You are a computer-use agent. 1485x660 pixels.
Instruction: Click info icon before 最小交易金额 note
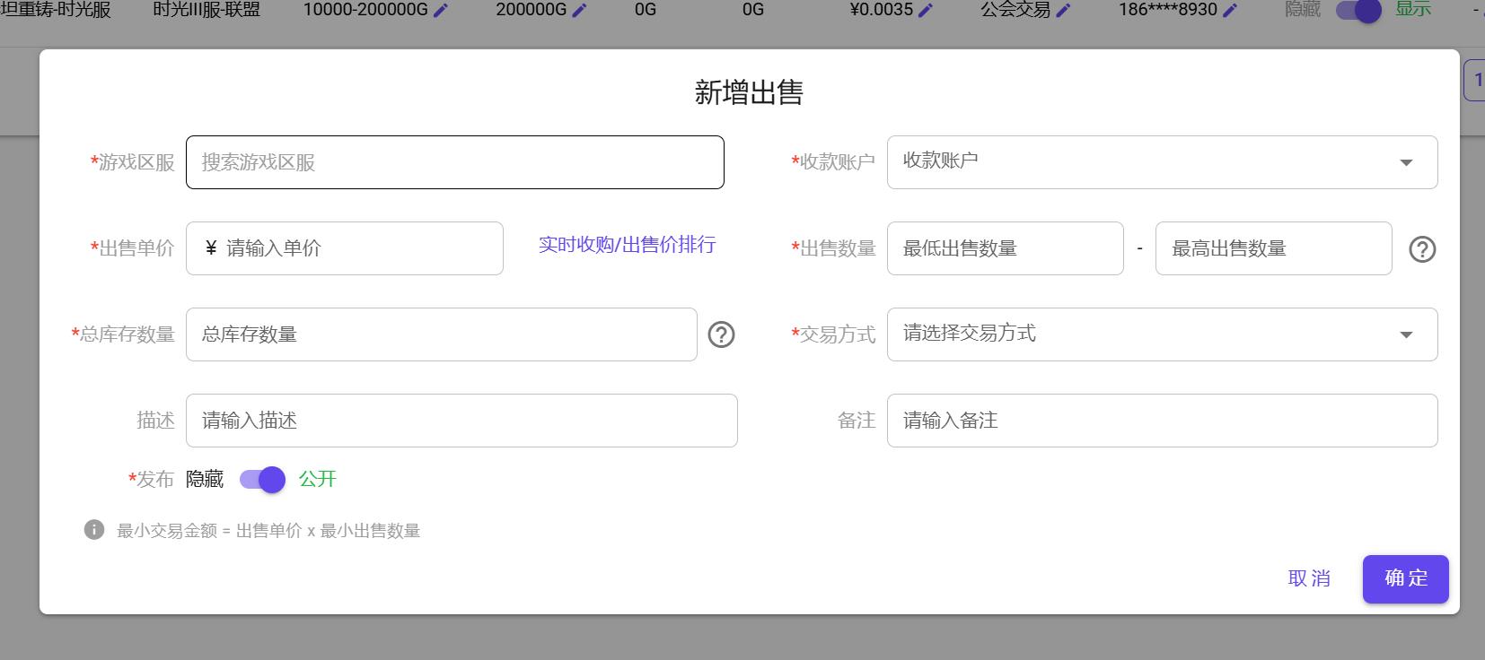tap(94, 530)
